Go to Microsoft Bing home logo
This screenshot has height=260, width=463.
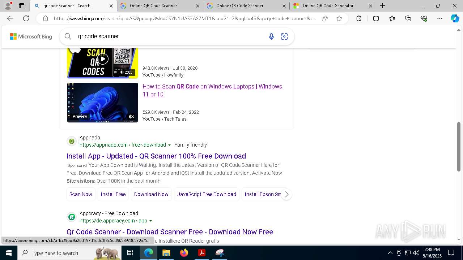31,36
